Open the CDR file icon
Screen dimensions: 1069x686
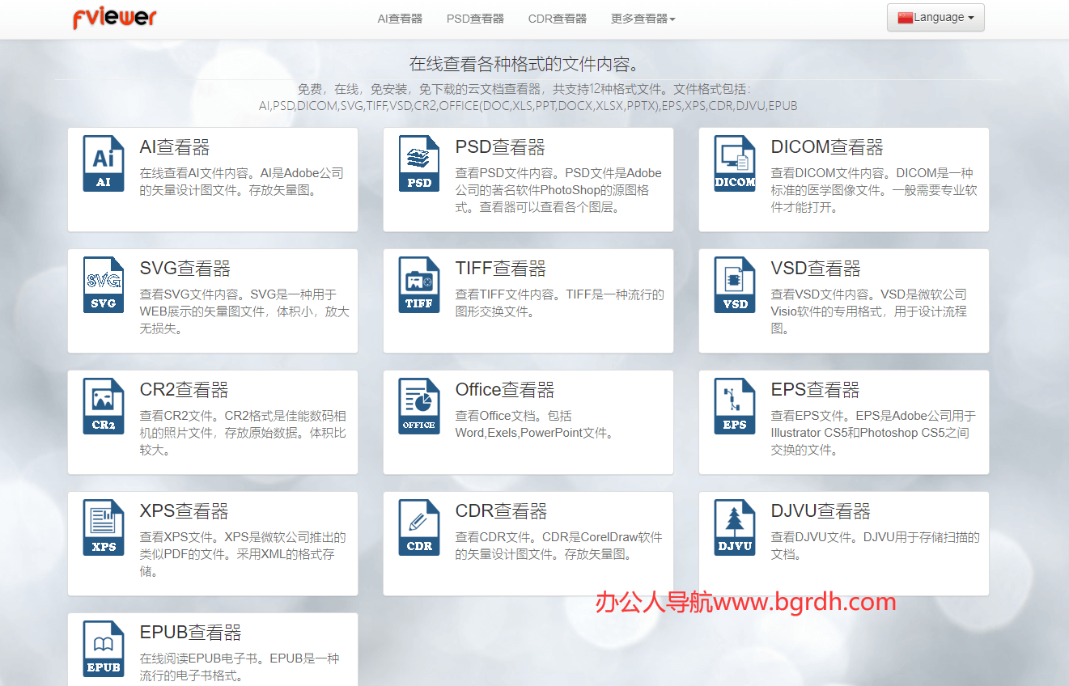pos(419,527)
